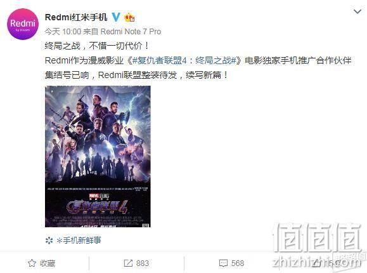
Task: Enlarge the Avengers 4 poster thumbnail
Action: [98, 156]
